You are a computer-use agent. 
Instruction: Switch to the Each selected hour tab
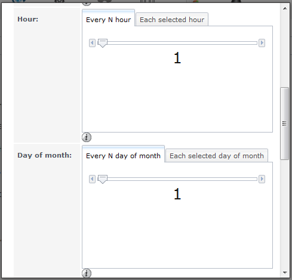coord(172,20)
